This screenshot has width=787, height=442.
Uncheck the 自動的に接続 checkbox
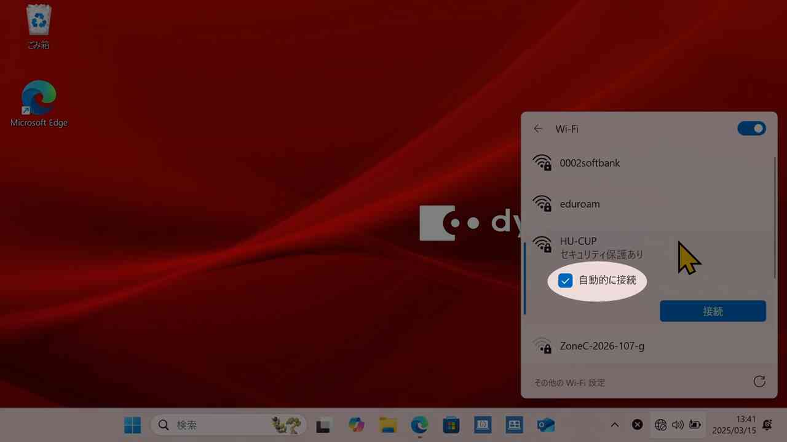pos(565,281)
